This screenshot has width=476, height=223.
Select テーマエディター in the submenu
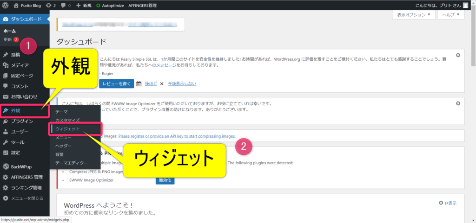pos(71,163)
